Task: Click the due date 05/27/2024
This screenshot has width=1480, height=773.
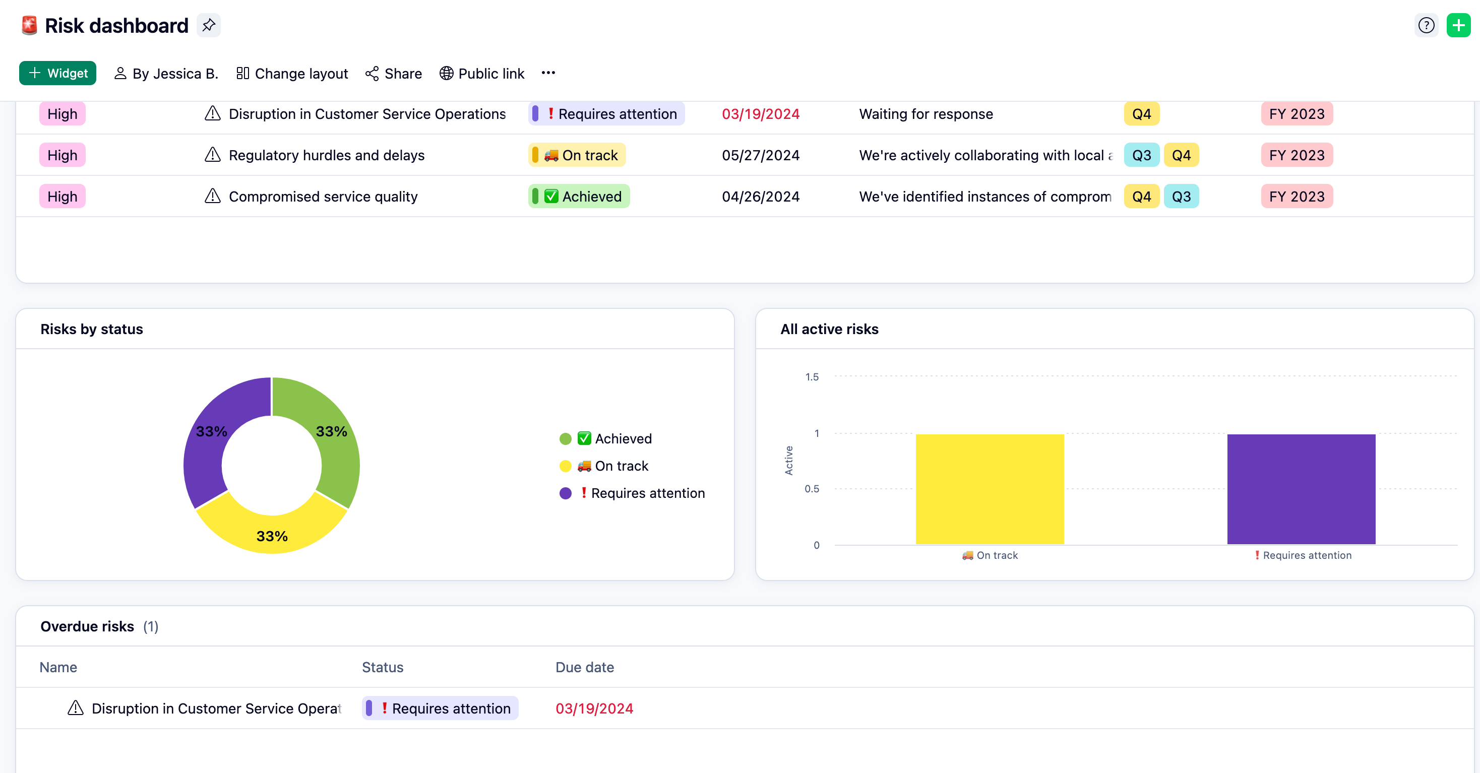Action: click(760, 155)
